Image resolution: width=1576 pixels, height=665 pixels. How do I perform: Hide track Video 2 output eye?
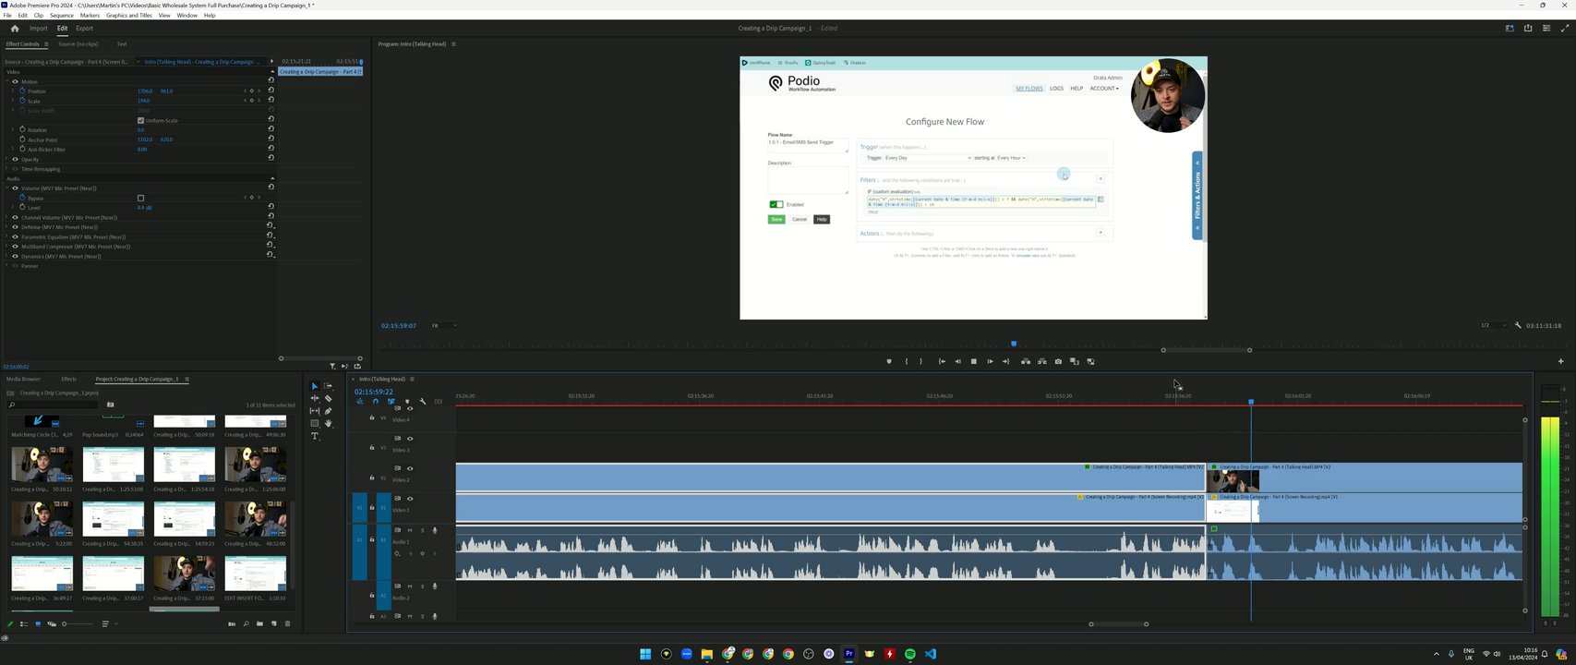click(x=410, y=468)
